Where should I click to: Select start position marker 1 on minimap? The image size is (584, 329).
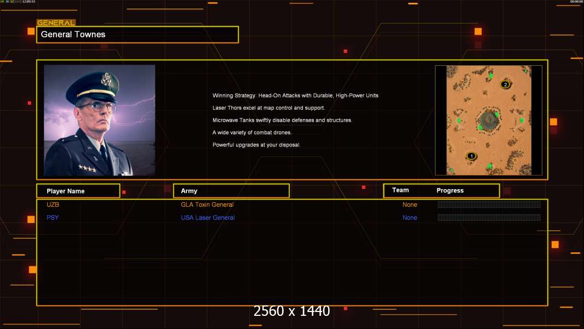[x=471, y=156]
